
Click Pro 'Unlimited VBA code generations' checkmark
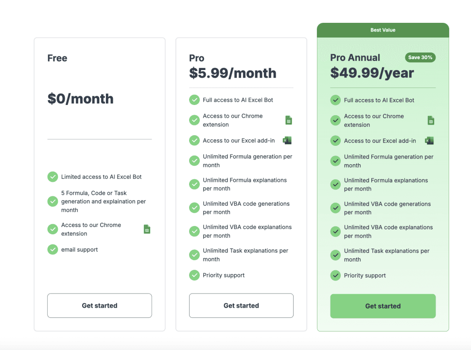click(x=194, y=208)
